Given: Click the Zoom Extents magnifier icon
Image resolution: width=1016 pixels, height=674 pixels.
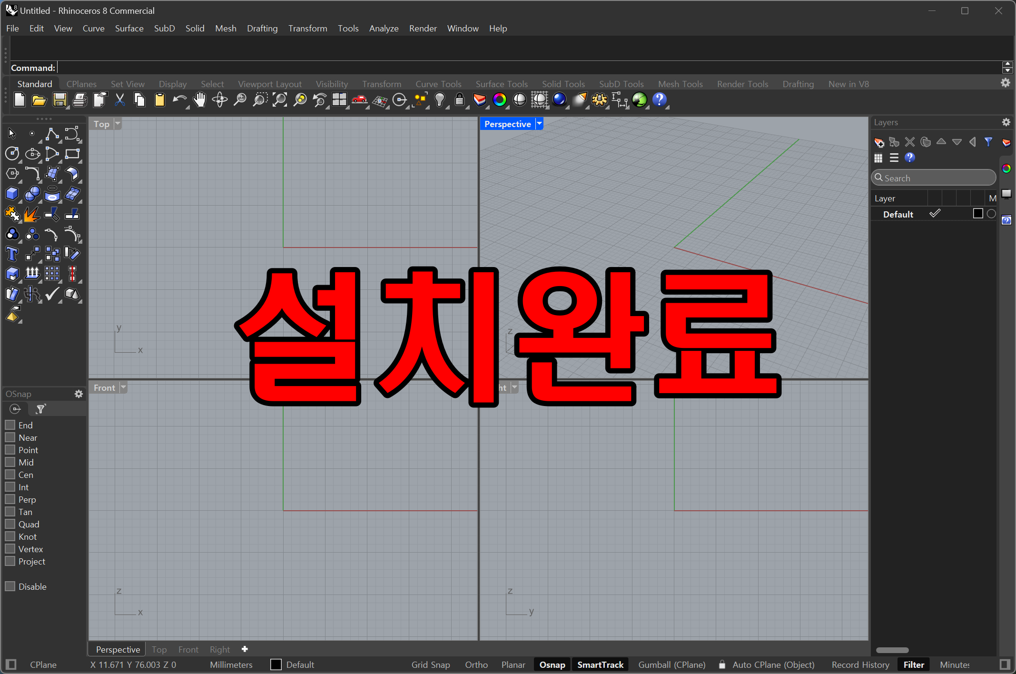Looking at the screenshot, I should pyautogui.click(x=280, y=100).
